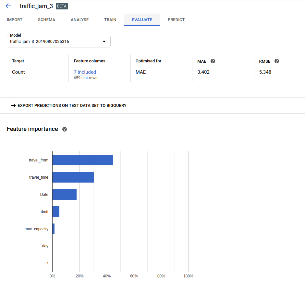Click the MAE help question mark icon
Screen dimensions: 305x281
213,61
